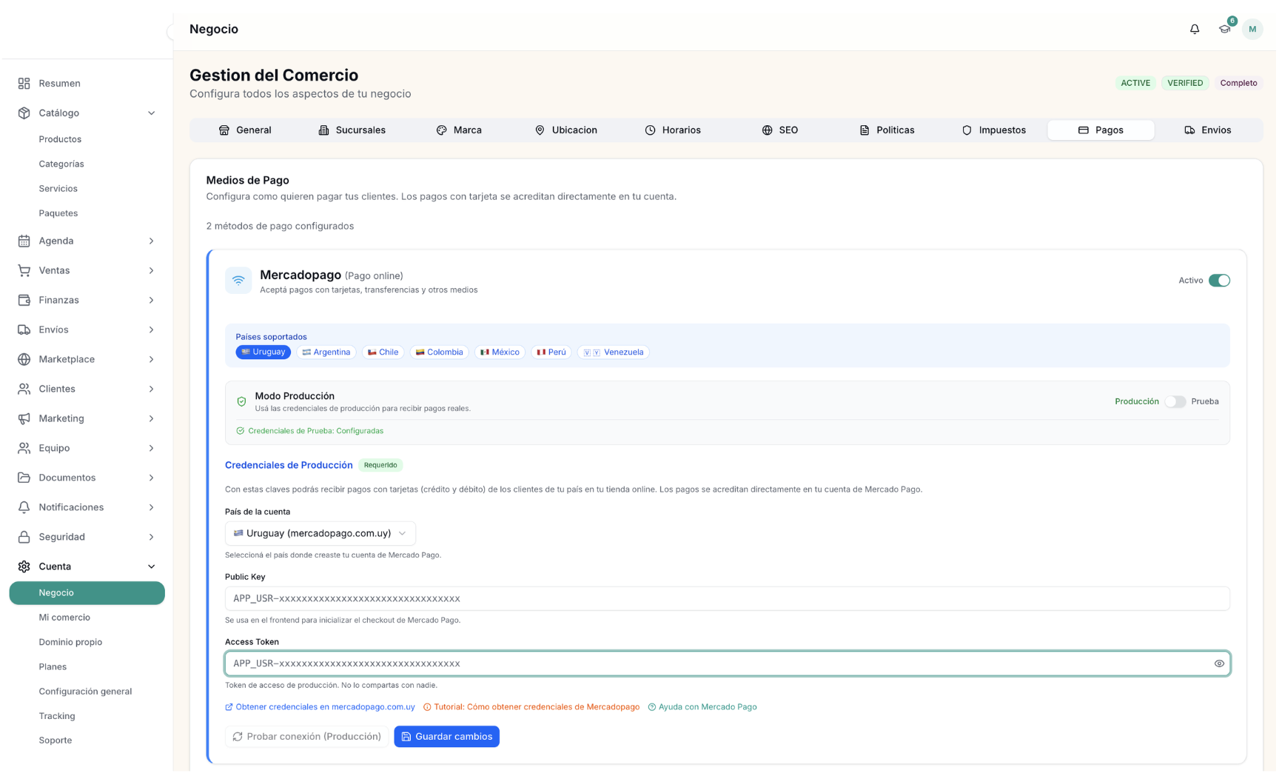Click the Documentos folder icon
1279x779 pixels.
click(24, 478)
